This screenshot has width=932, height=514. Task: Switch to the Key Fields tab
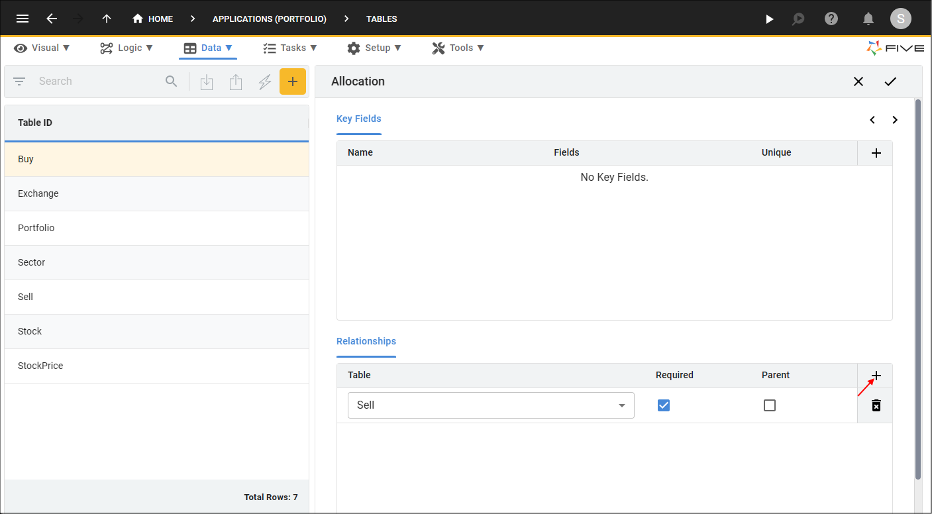pyautogui.click(x=359, y=119)
